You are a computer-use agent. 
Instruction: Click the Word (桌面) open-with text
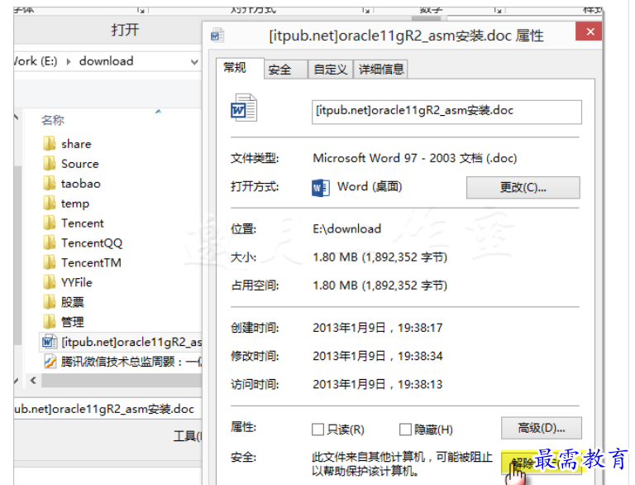pos(370,186)
